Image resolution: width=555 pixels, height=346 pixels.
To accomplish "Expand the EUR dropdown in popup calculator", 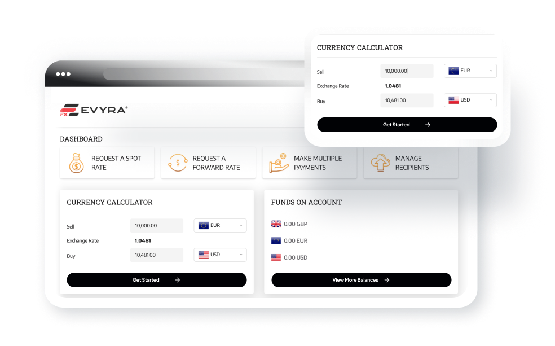I will (470, 71).
